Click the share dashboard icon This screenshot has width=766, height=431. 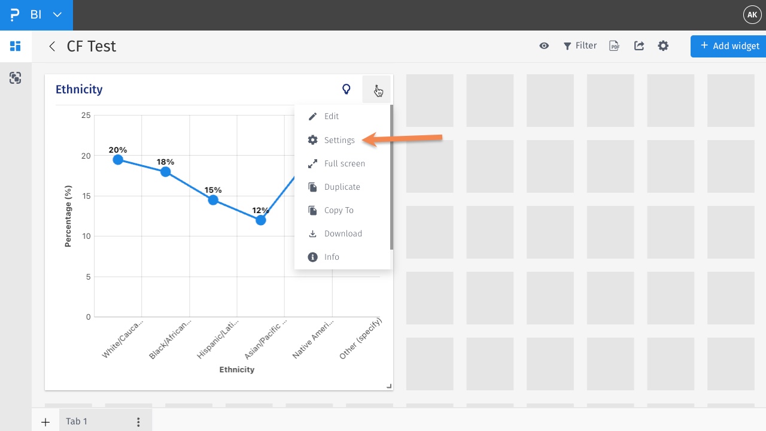639,46
